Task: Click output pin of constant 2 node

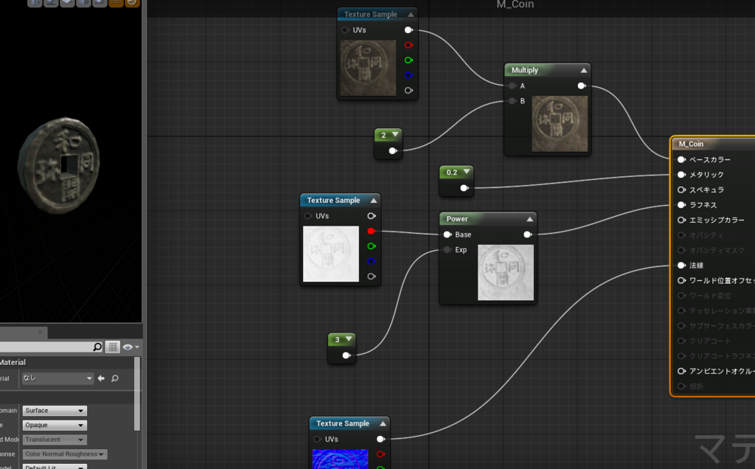Action: coord(393,150)
